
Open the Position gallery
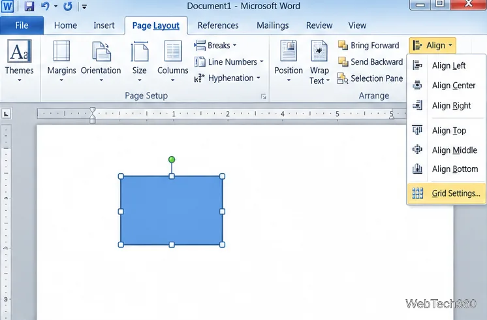289,61
